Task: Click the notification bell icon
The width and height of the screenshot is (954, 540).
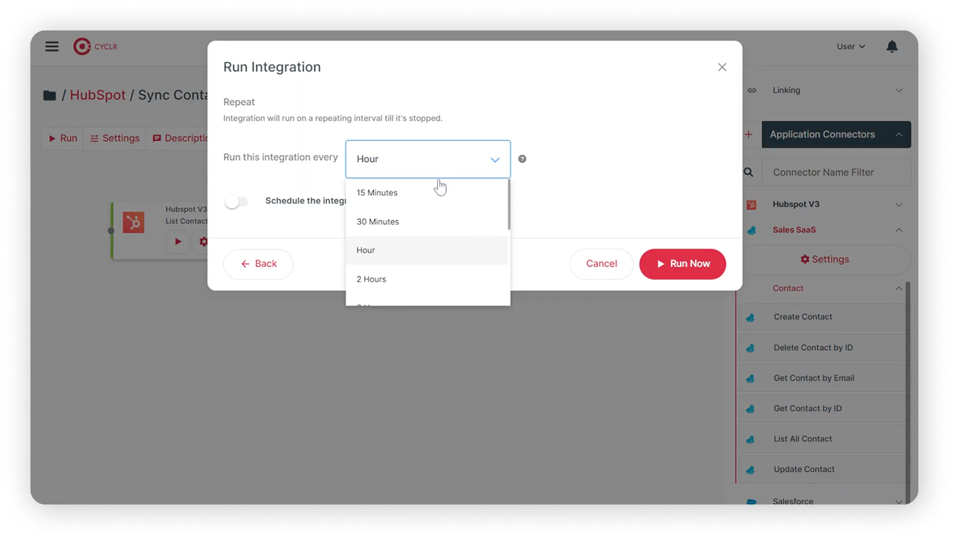Action: [892, 46]
